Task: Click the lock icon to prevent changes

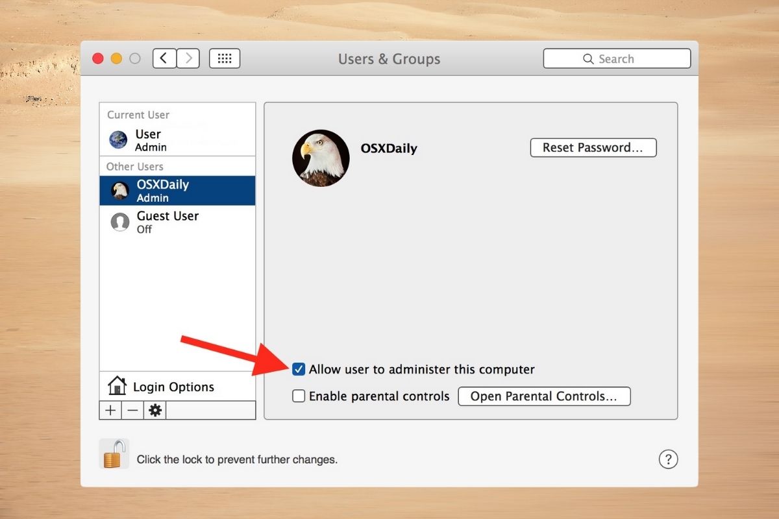Action: (114, 453)
